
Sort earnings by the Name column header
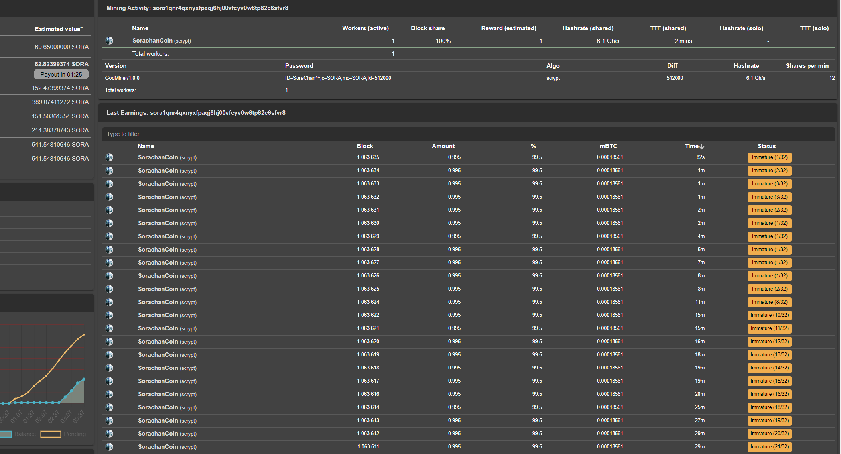(146, 146)
